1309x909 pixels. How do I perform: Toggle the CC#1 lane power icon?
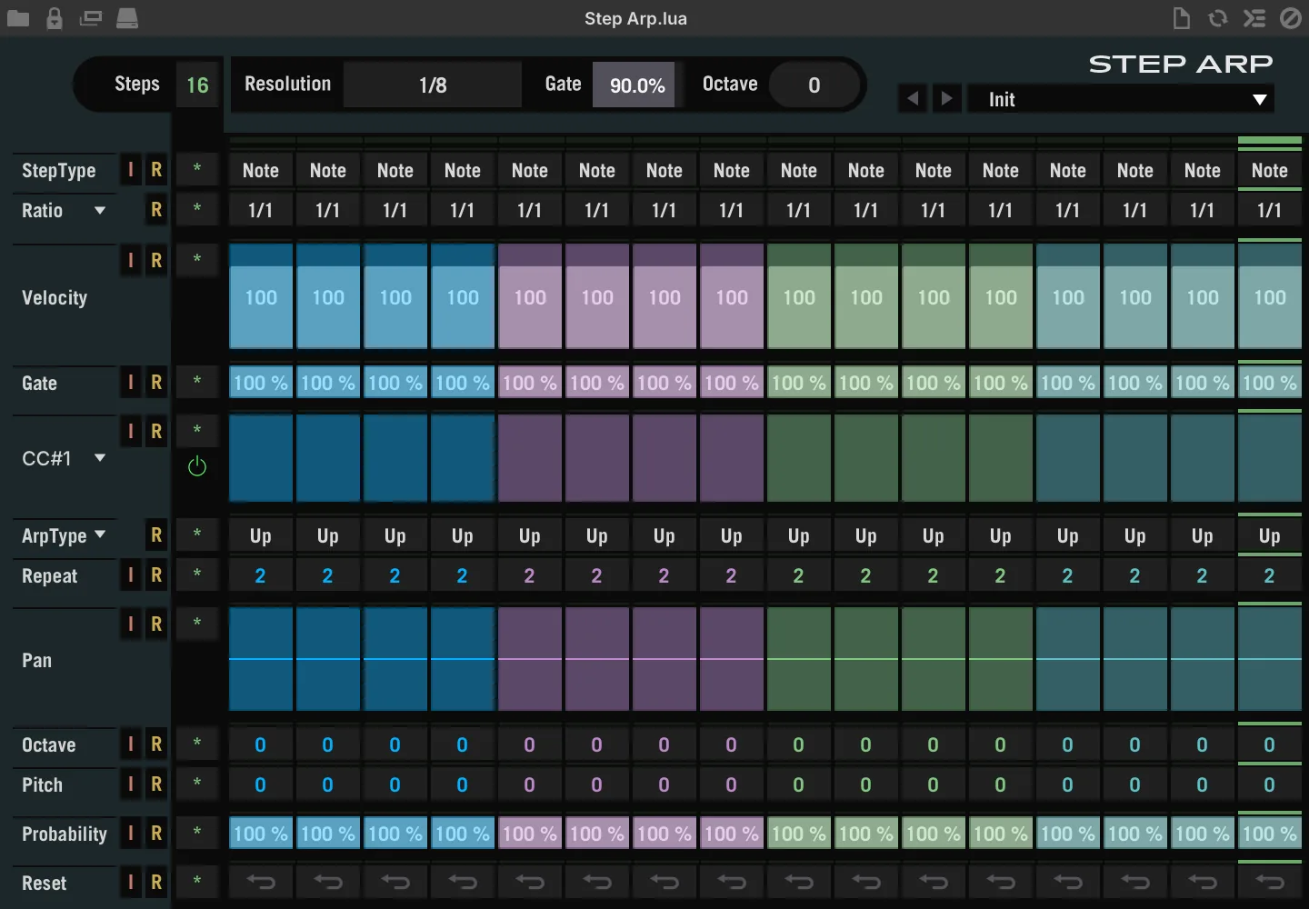tap(197, 467)
